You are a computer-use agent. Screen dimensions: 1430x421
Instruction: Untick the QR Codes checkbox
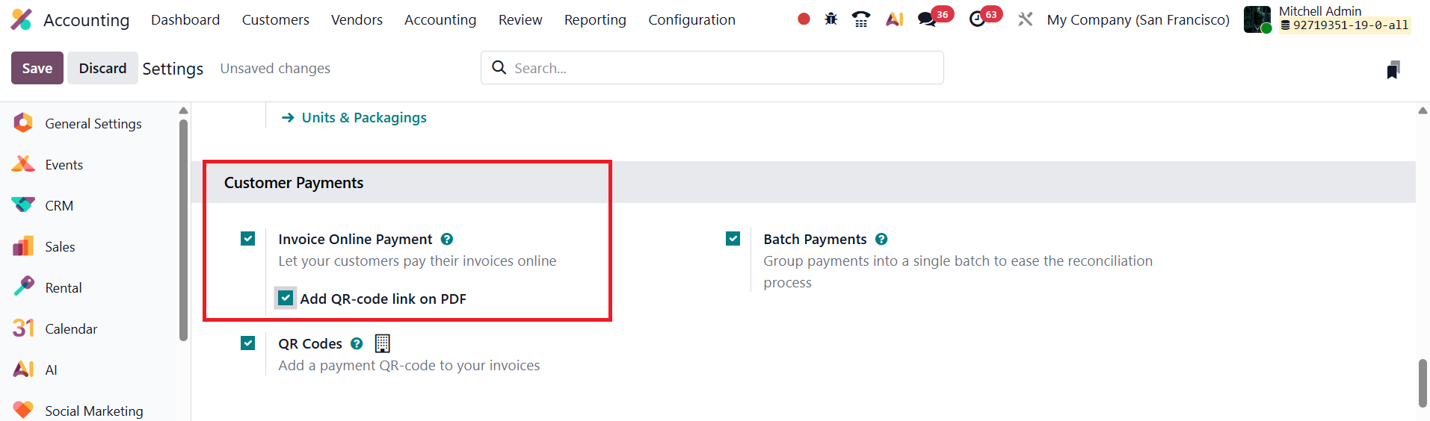tap(248, 343)
